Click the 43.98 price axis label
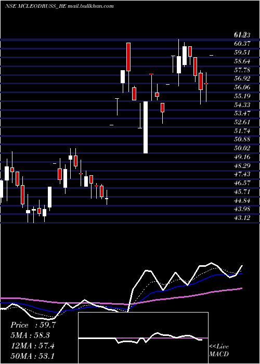Image resolution: width=260 pixels, height=364 pixels. tap(242, 209)
